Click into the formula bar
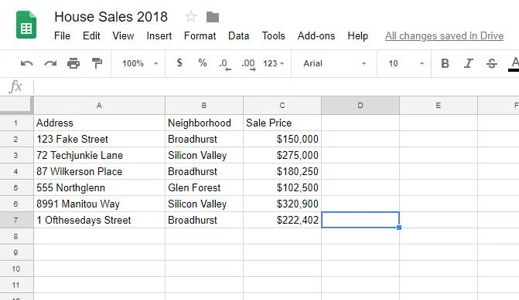The width and height of the screenshot is (519, 300). [x=276, y=87]
